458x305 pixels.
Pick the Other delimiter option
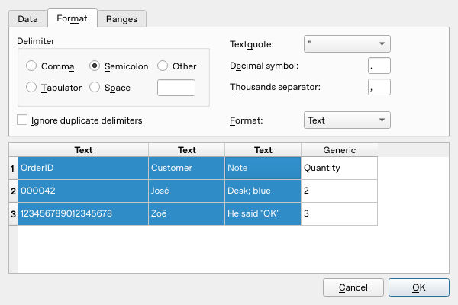[177, 66]
